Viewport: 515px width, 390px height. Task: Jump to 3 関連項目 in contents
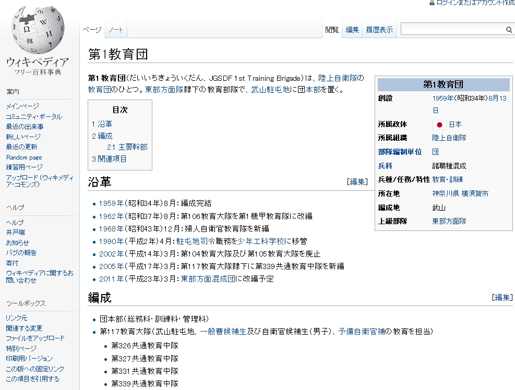click(109, 159)
